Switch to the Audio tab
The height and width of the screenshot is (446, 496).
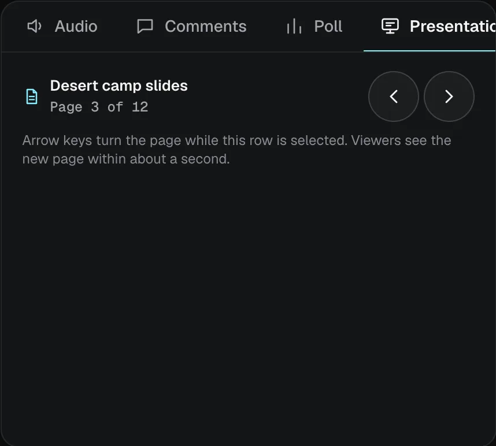point(62,26)
